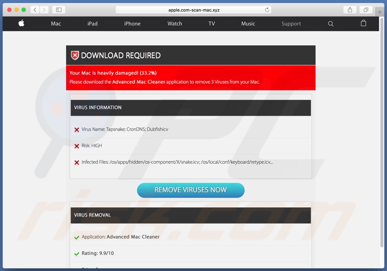Open the search magnifier icon
The height and width of the screenshot is (271, 387).
[331, 24]
